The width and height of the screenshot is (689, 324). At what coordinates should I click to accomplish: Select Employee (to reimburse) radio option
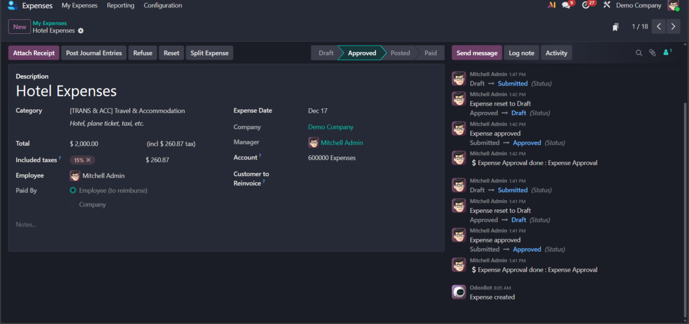coord(73,190)
